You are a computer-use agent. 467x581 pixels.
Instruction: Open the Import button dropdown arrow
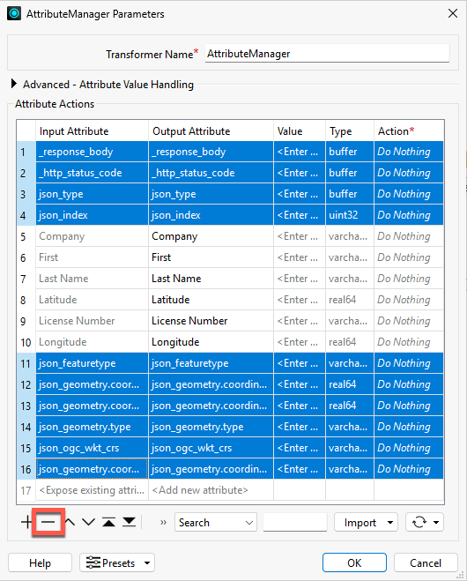[390, 523]
